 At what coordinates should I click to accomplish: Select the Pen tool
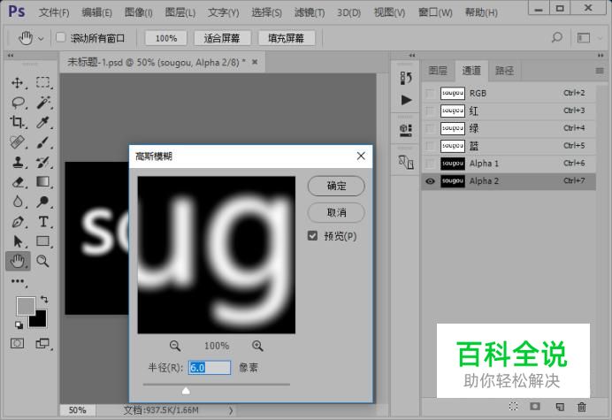pyautogui.click(x=18, y=222)
